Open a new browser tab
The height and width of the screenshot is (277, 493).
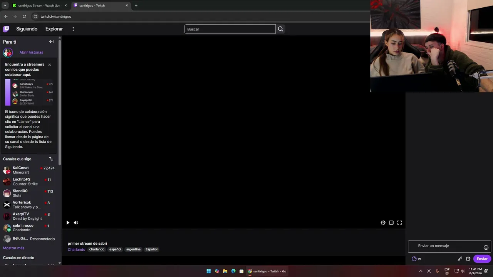click(x=136, y=5)
